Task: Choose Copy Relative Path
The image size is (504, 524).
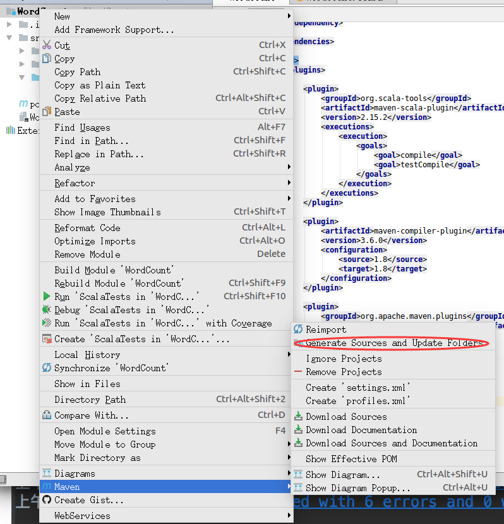Action: 166,98
